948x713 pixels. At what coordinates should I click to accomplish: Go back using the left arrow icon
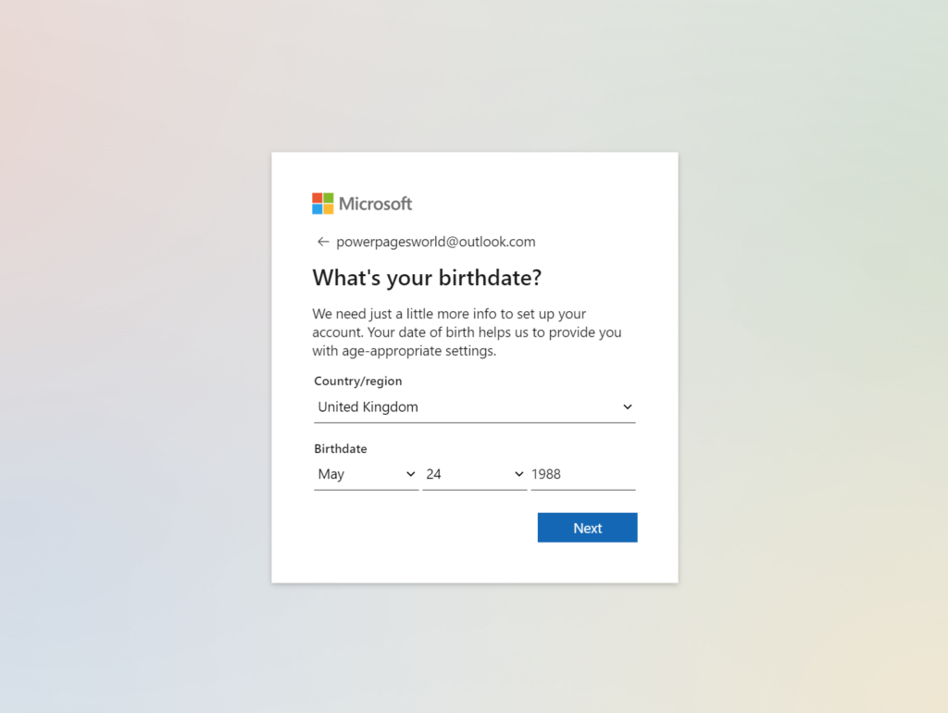click(x=323, y=242)
